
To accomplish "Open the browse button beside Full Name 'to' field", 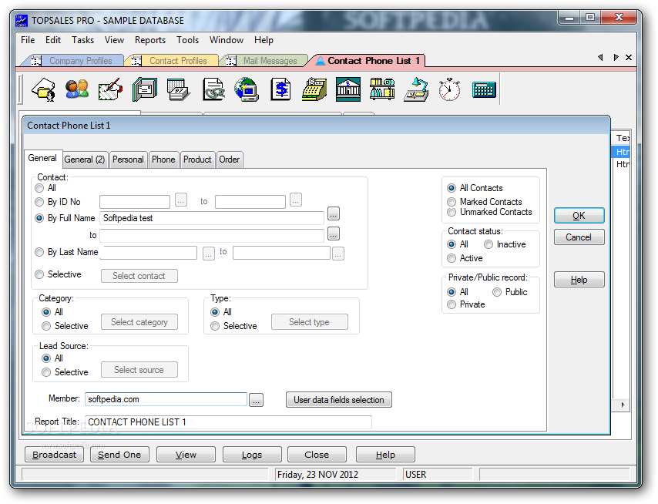I will [334, 234].
